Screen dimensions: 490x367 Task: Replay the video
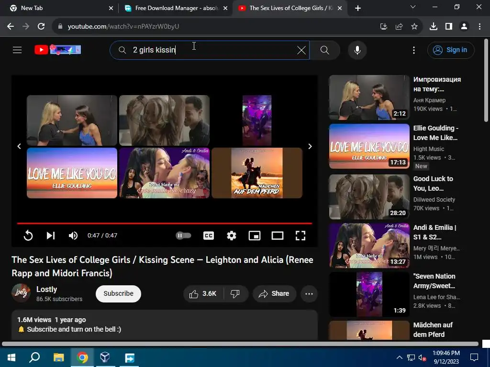click(28, 235)
